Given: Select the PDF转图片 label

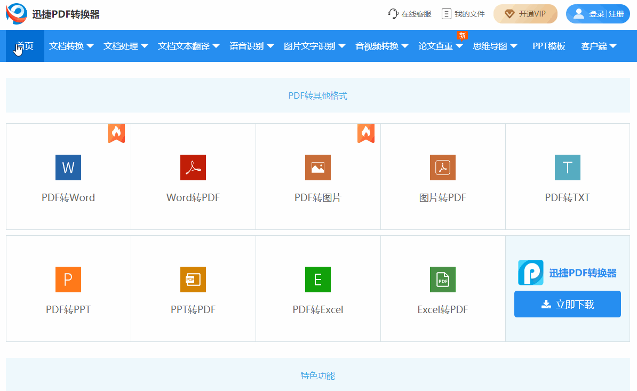Looking at the screenshot, I should (317, 198).
